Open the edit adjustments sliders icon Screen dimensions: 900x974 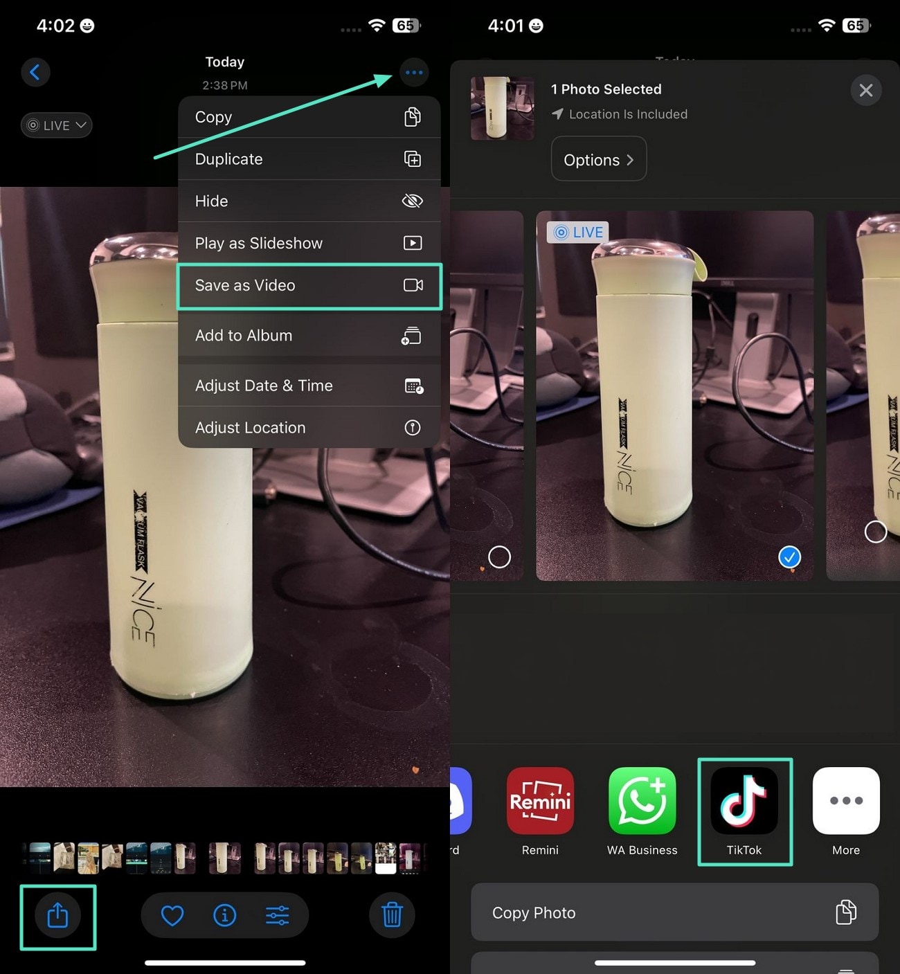[278, 916]
